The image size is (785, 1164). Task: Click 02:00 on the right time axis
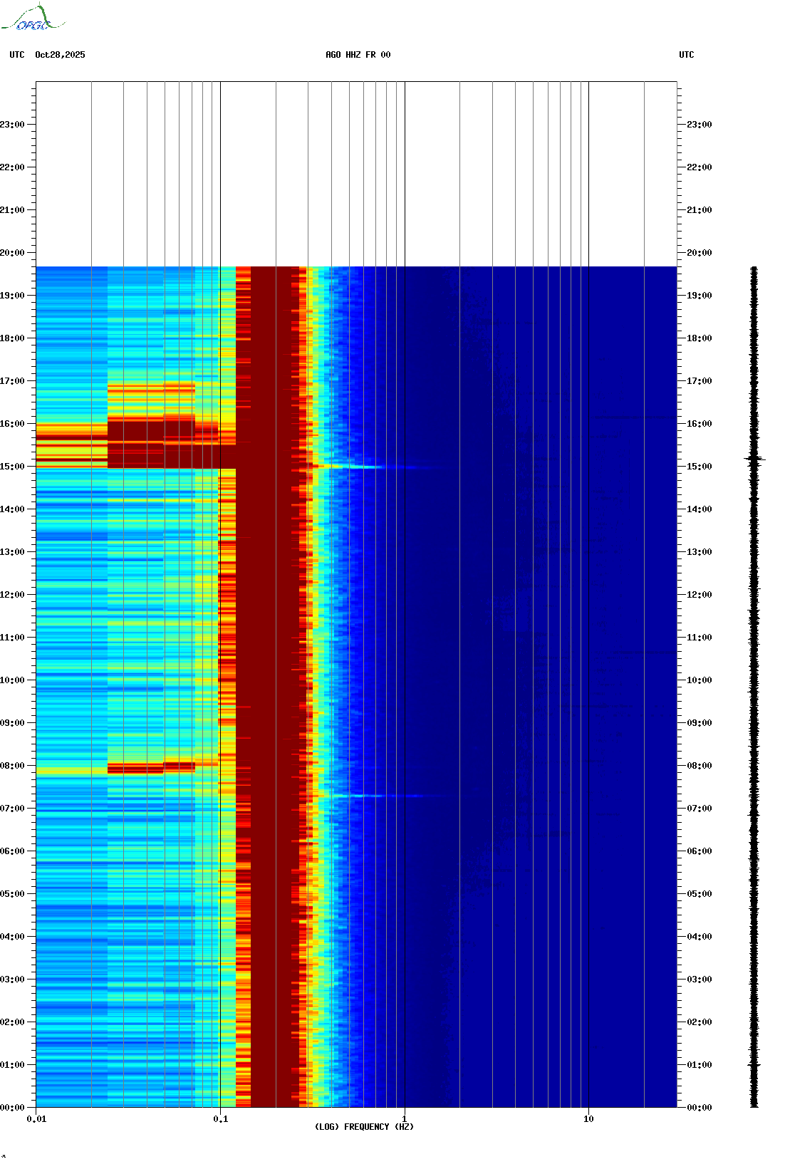click(x=700, y=1022)
